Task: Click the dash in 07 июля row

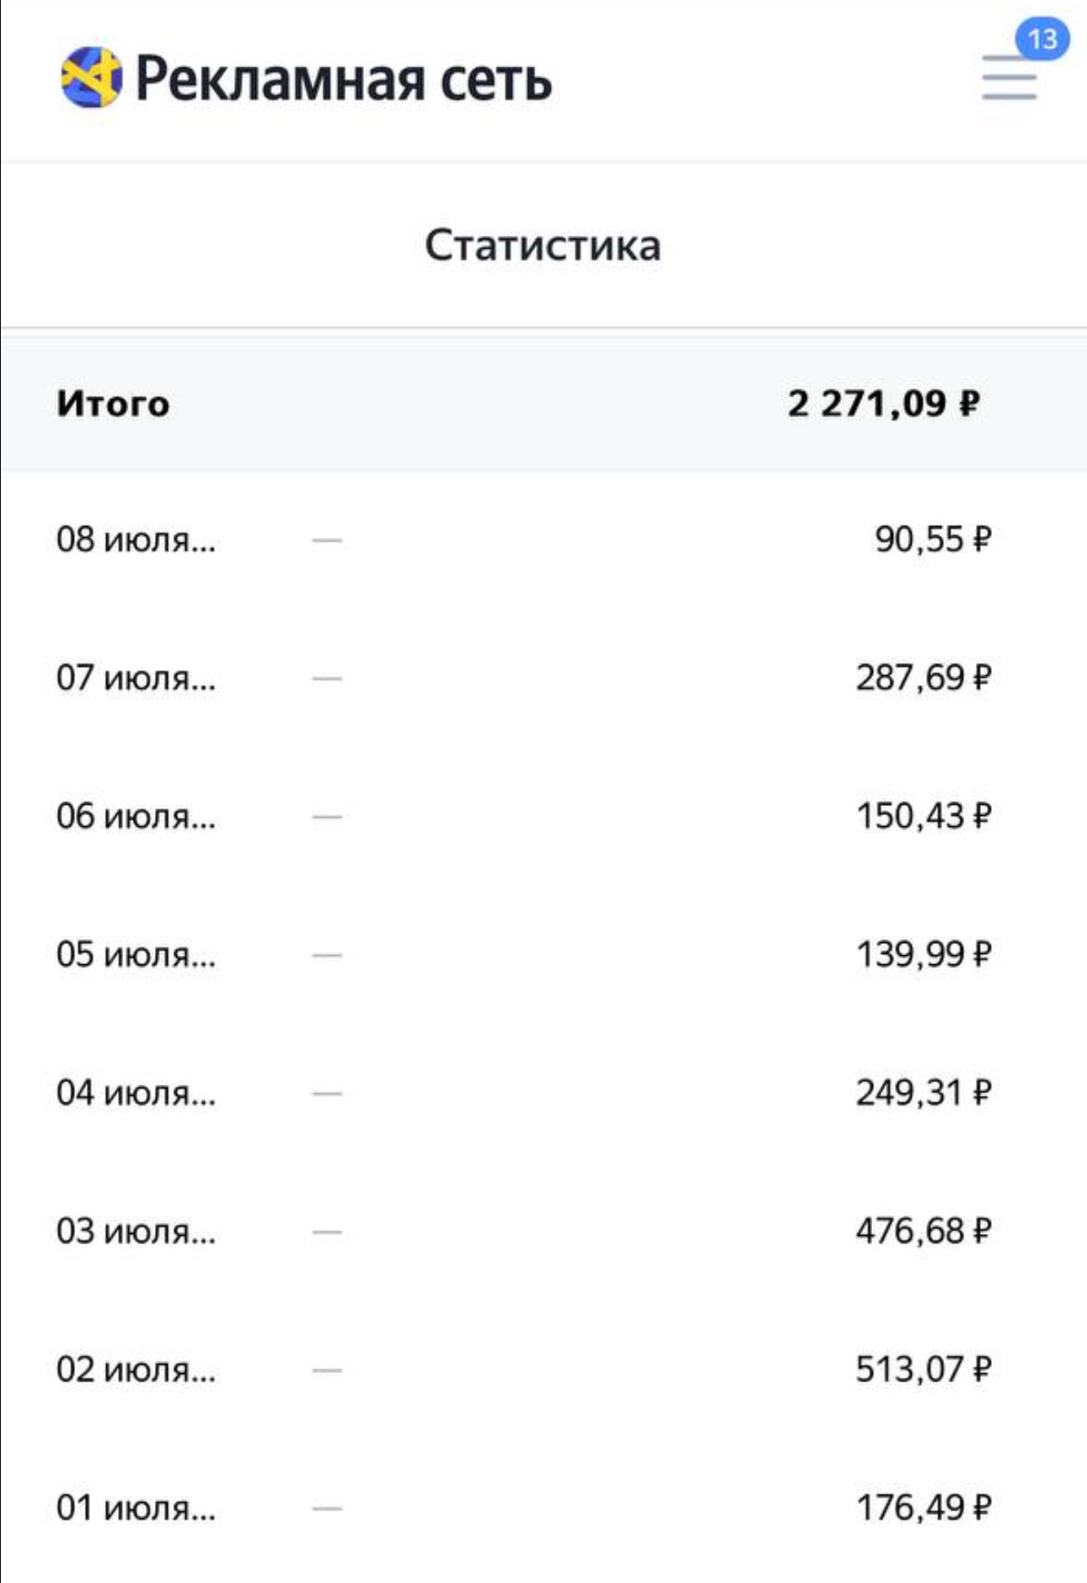Action: click(x=327, y=678)
